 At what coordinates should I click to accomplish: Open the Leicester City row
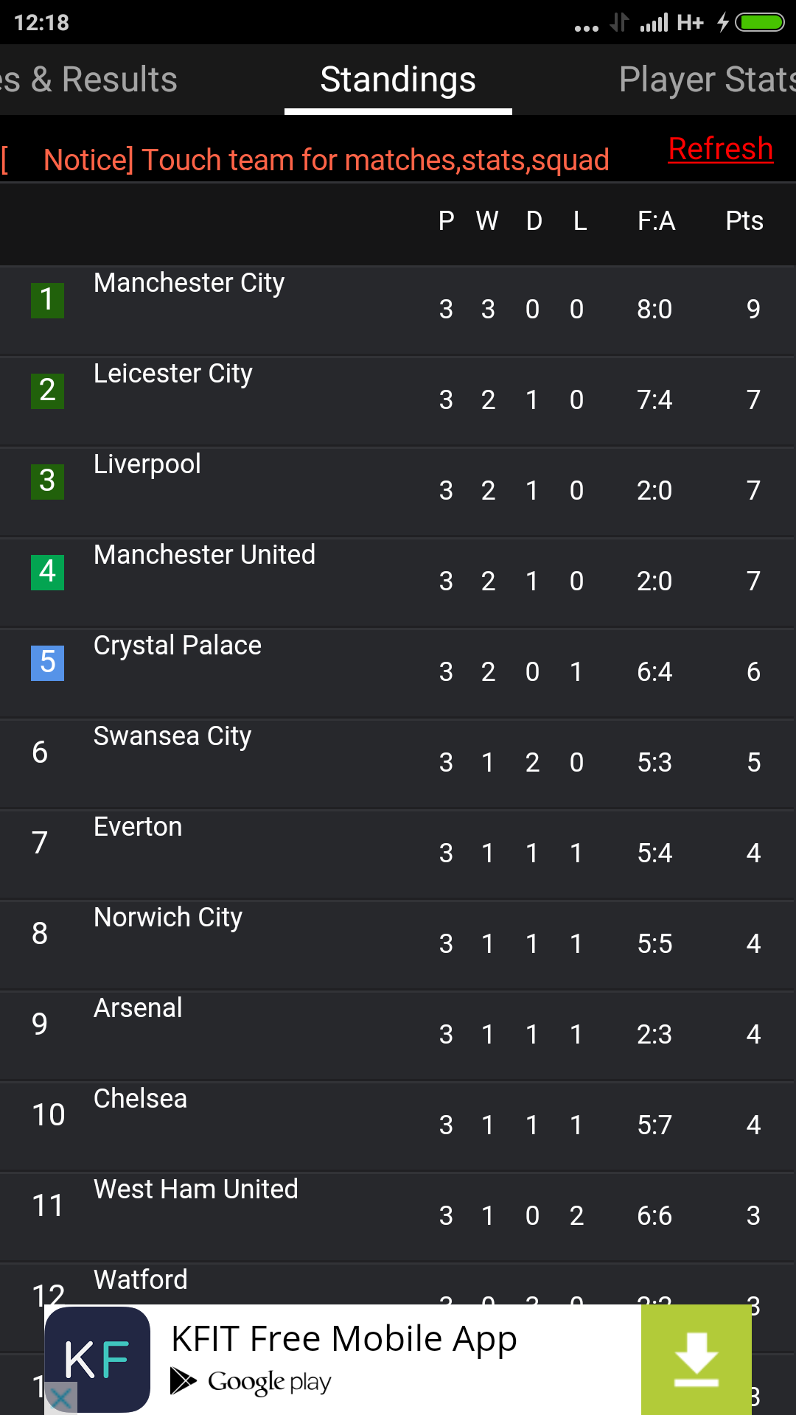pos(173,374)
